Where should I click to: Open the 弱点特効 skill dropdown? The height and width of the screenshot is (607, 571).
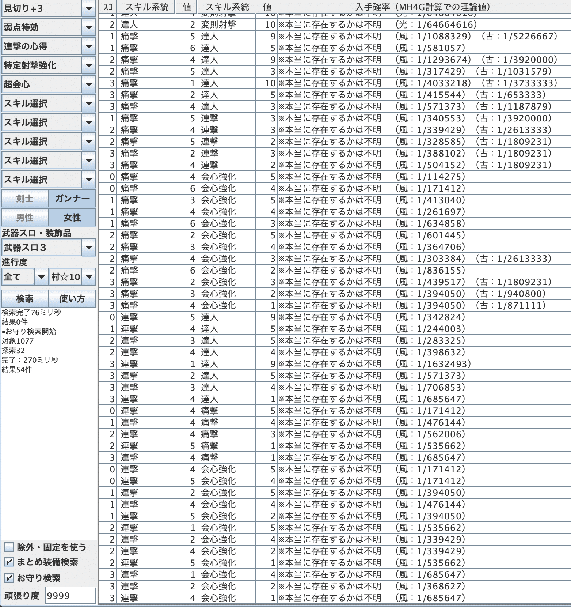pos(89,27)
